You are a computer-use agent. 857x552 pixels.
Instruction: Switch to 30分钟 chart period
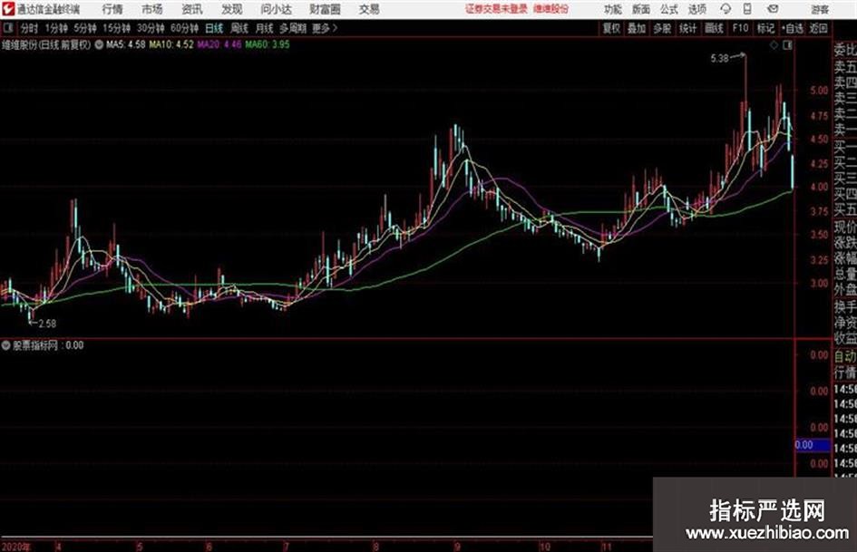pos(151,28)
